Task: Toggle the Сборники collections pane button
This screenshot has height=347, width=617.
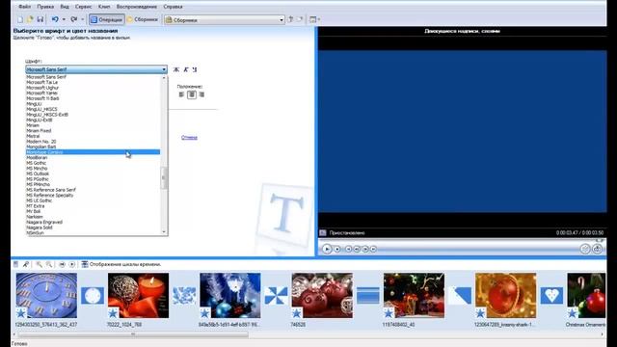Action: (143, 19)
